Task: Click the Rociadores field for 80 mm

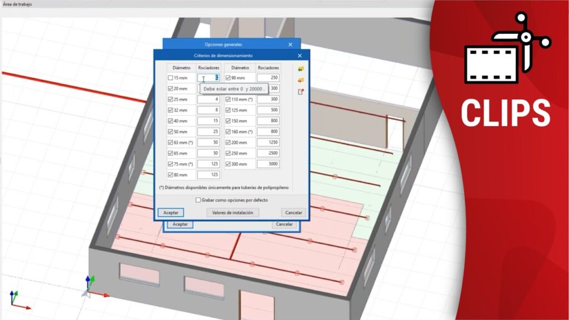Action: [209, 175]
